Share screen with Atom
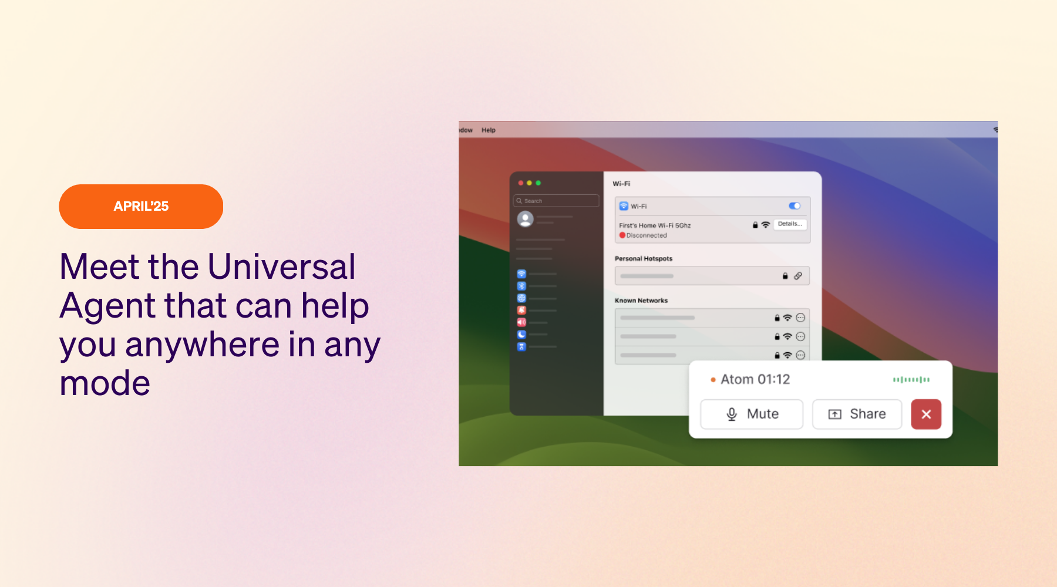This screenshot has width=1057, height=587. click(x=857, y=414)
